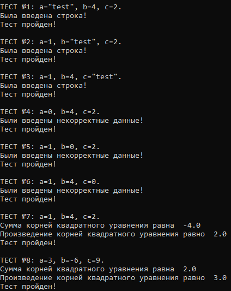Click 'Тест пройден!' under ТЕСТ №1

click(x=28, y=25)
